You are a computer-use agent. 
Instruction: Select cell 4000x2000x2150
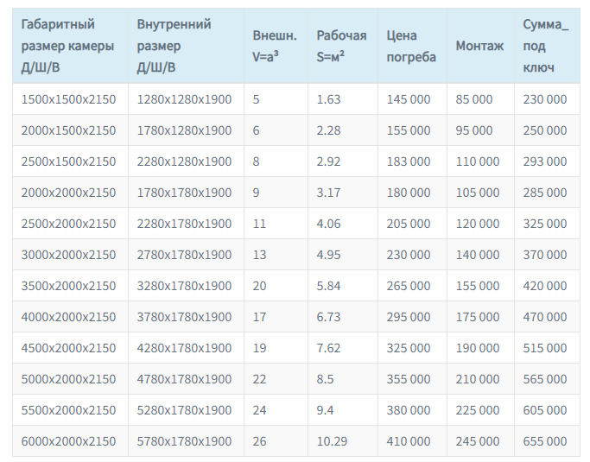pyautogui.click(x=68, y=317)
